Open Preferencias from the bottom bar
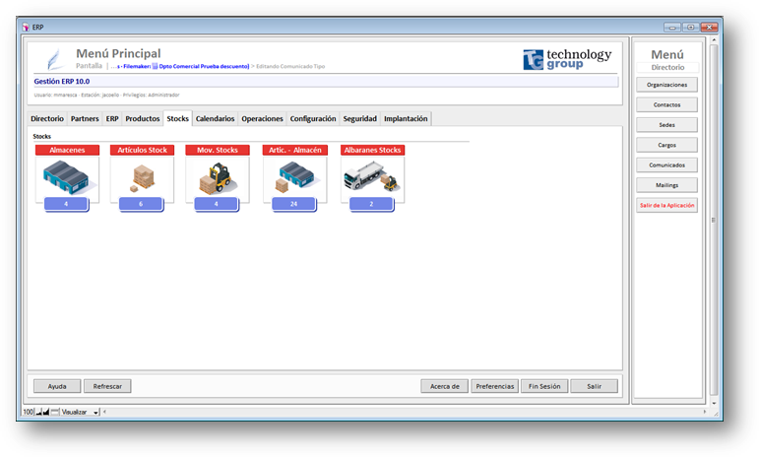This screenshot has height=457, width=759. (494, 386)
